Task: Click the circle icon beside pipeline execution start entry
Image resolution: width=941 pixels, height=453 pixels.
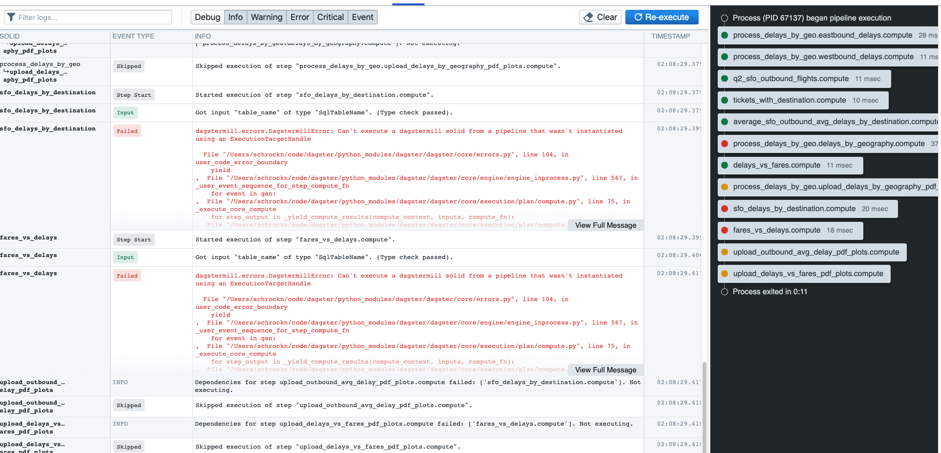Action: click(x=724, y=18)
